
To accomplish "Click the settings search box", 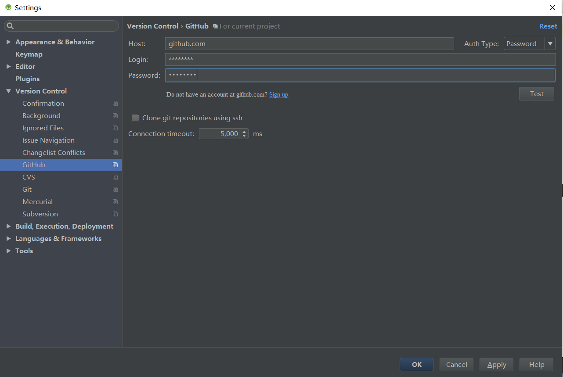I will pyautogui.click(x=61, y=26).
